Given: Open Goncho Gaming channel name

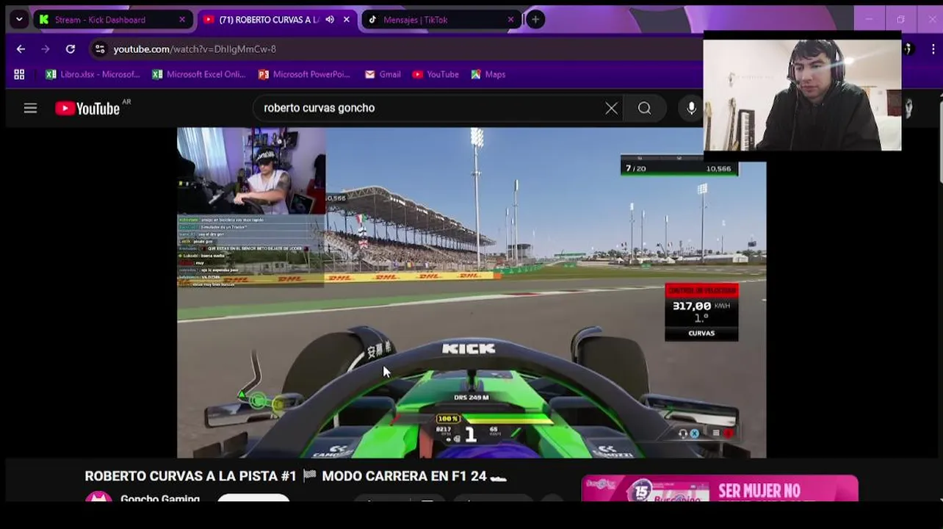Looking at the screenshot, I should click(160, 499).
